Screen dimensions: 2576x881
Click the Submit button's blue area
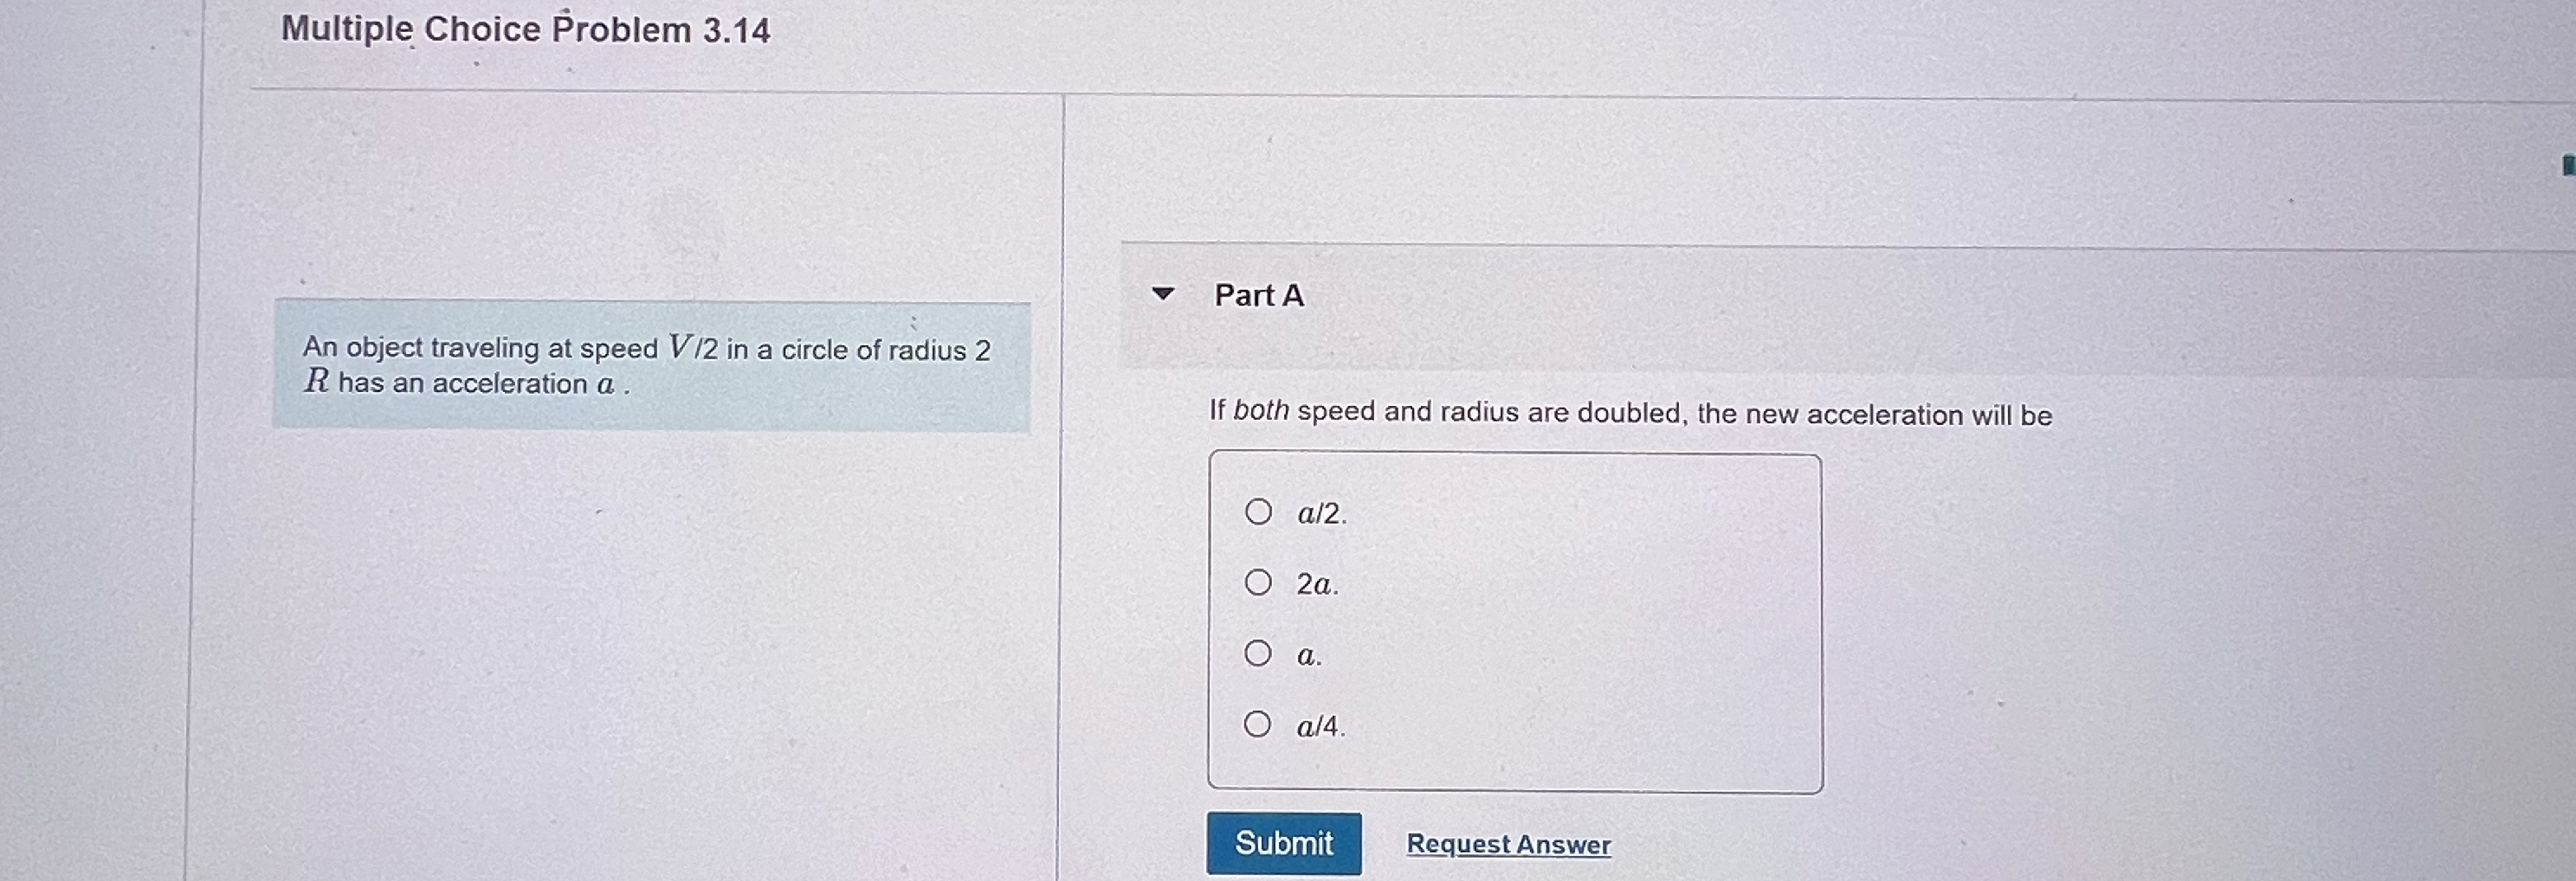pyautogui.click(x=1283, y=843)
